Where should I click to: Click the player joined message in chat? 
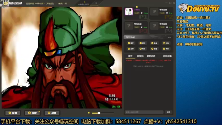pos(148,66)
